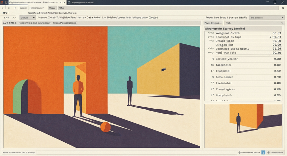Expand the dropdown next to Survey Details label
287x156 pixels.
point(267,18)
